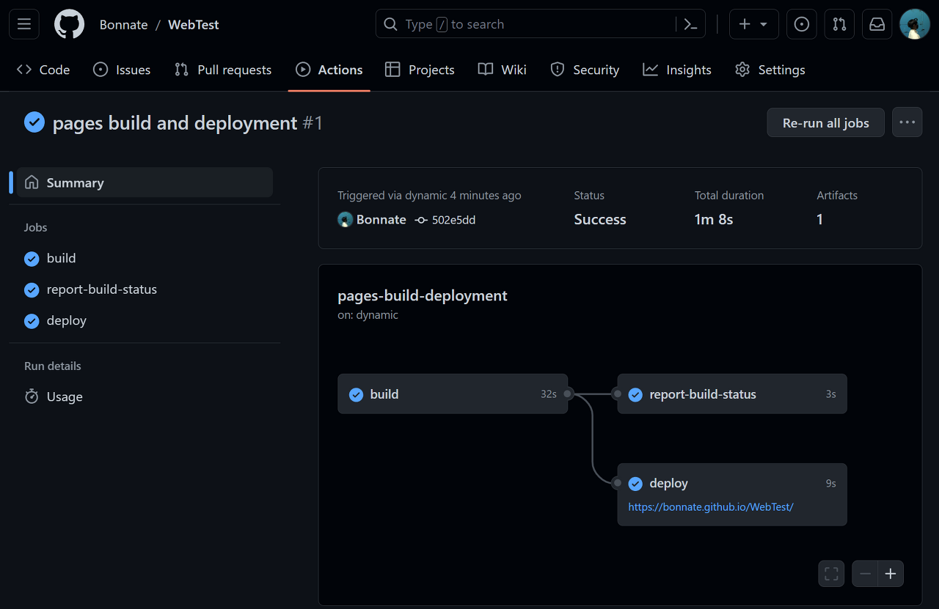Open the Code tab

click(x=43, y=70)
